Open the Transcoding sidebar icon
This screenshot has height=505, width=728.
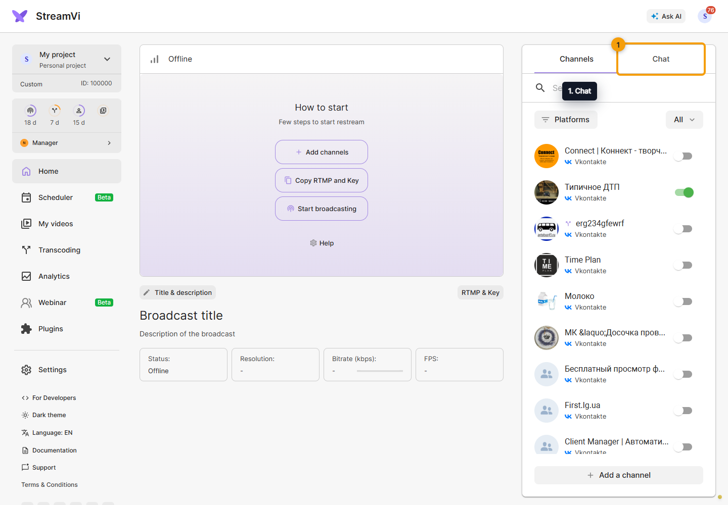[x=26, y=250]
